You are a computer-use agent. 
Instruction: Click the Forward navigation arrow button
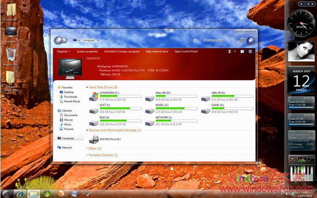pos(65,40)
